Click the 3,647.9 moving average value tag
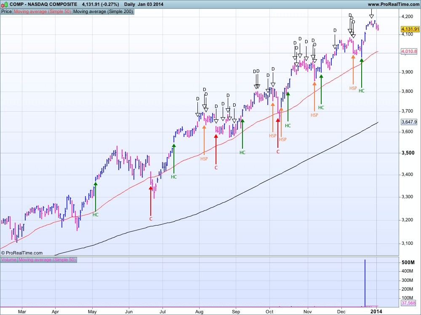 [410, 122]
